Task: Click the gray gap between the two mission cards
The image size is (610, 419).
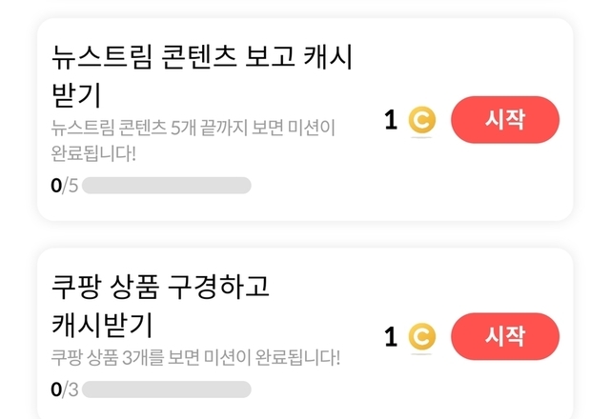Action: click(305, 234)
